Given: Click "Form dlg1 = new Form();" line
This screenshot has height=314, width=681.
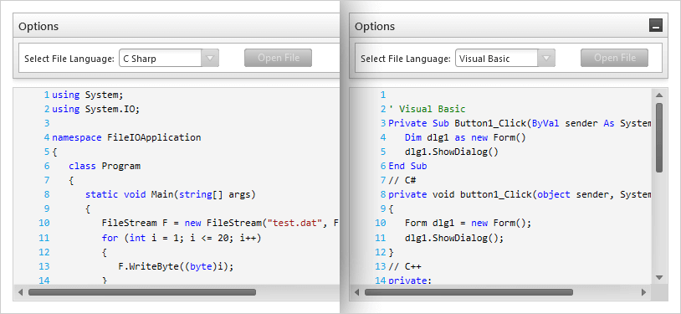Looking at the screenshot, I should pyautogui.click(x=469, y=223).
